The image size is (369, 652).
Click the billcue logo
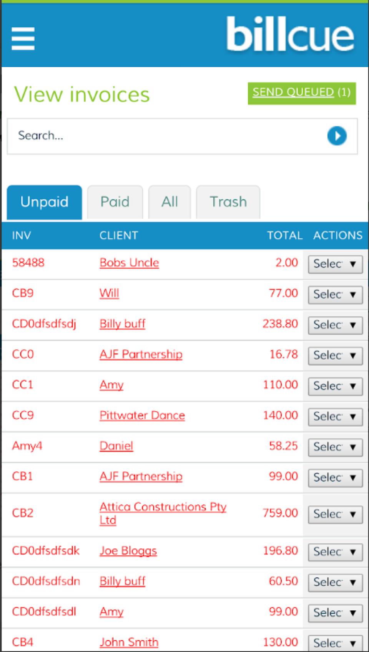pos(290,35)
